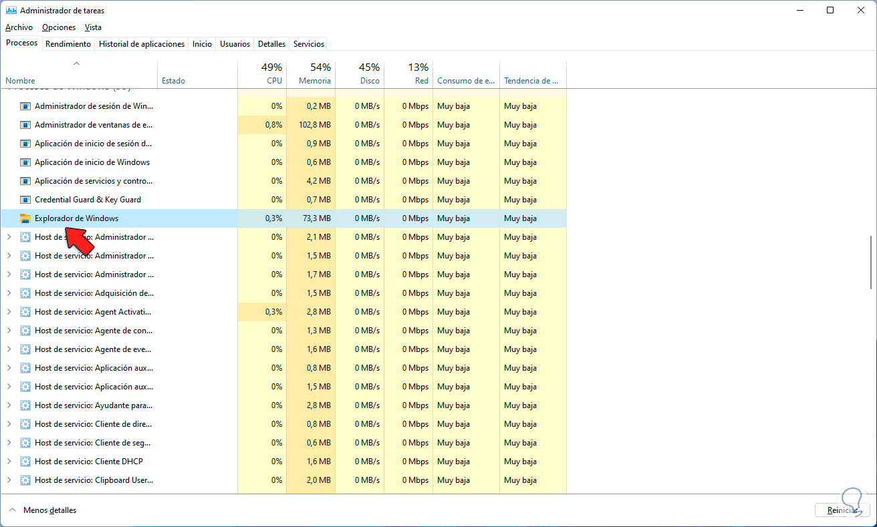Viewport: 877px width, 527px height.
Task: Click the 0,8% CPU value
Action: [273, 125]
